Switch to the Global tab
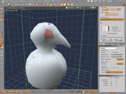The width and height of the screenshot is (126, 94). (118, 44)
